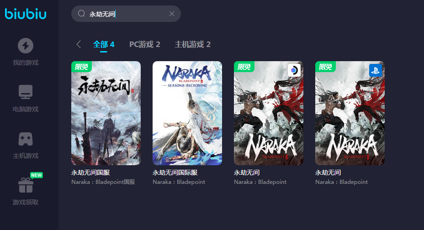Click the 永劫无间 search input field
Screen dimensions: 424x230
(126, 14)
